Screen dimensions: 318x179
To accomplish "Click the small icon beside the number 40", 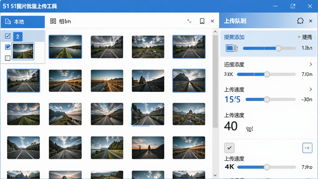I will 249,129.
